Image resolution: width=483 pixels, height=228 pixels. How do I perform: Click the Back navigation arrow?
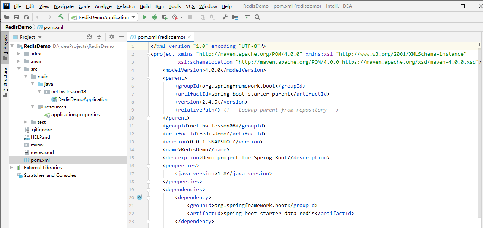pos(38,17)
